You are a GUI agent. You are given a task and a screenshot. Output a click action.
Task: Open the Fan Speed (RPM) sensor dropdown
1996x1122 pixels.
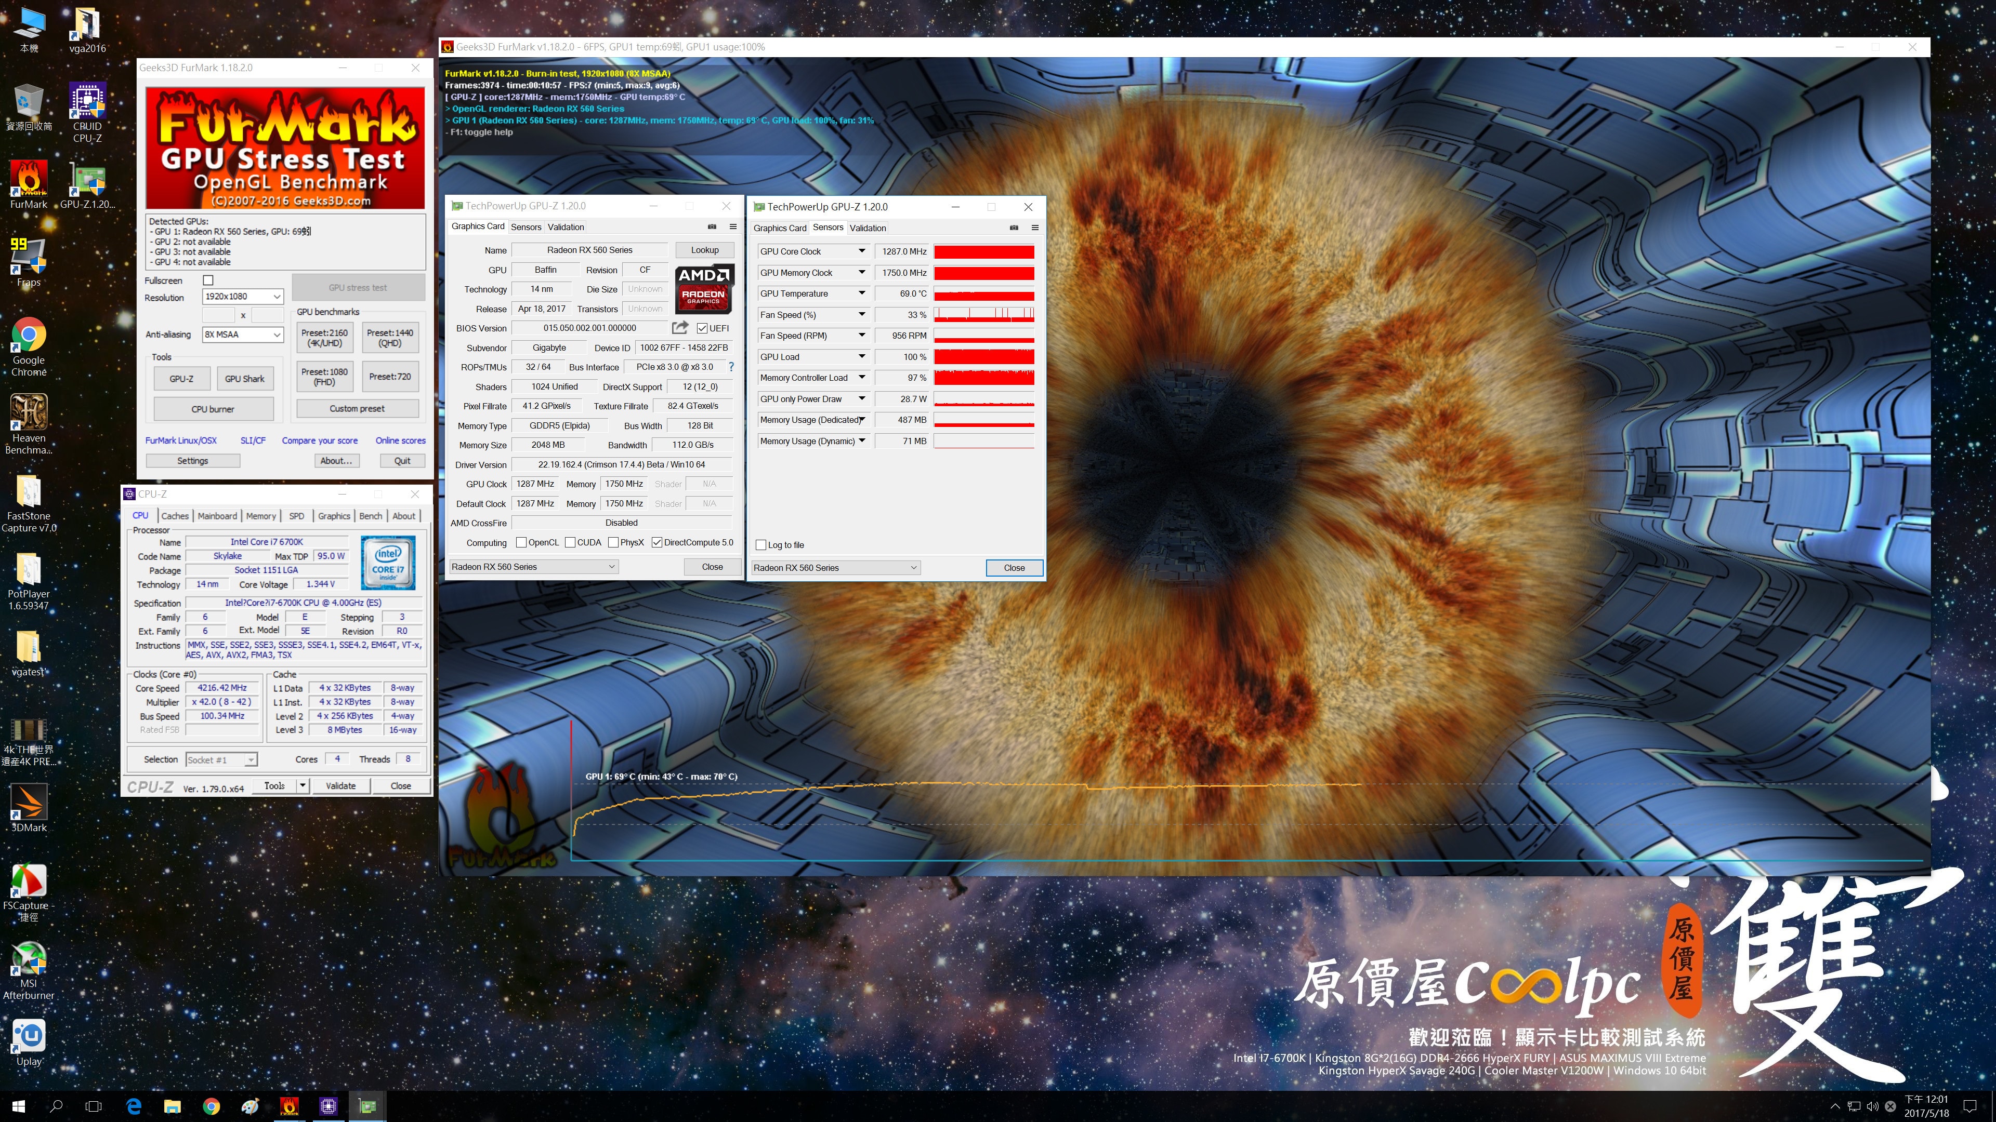[861, 336]
